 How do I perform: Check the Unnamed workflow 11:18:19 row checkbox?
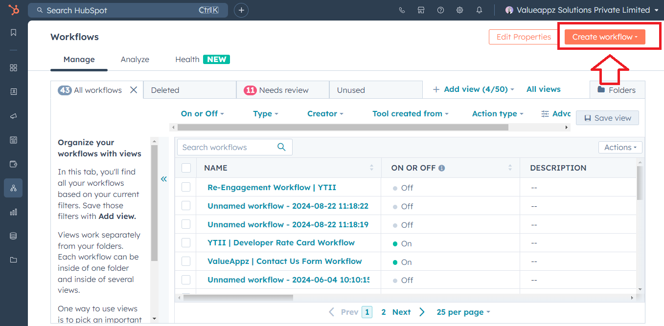[x=186, y=224]
